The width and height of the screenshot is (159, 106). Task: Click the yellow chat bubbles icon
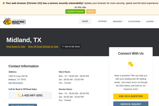131,64
